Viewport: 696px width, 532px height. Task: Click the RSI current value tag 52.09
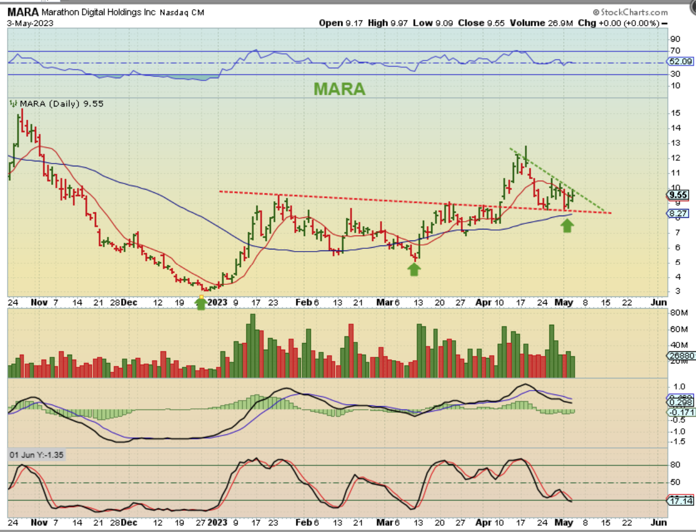pyautogui.click(x=680, y=62)
